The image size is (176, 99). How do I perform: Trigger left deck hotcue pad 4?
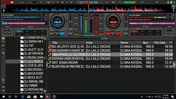[43, 31]
